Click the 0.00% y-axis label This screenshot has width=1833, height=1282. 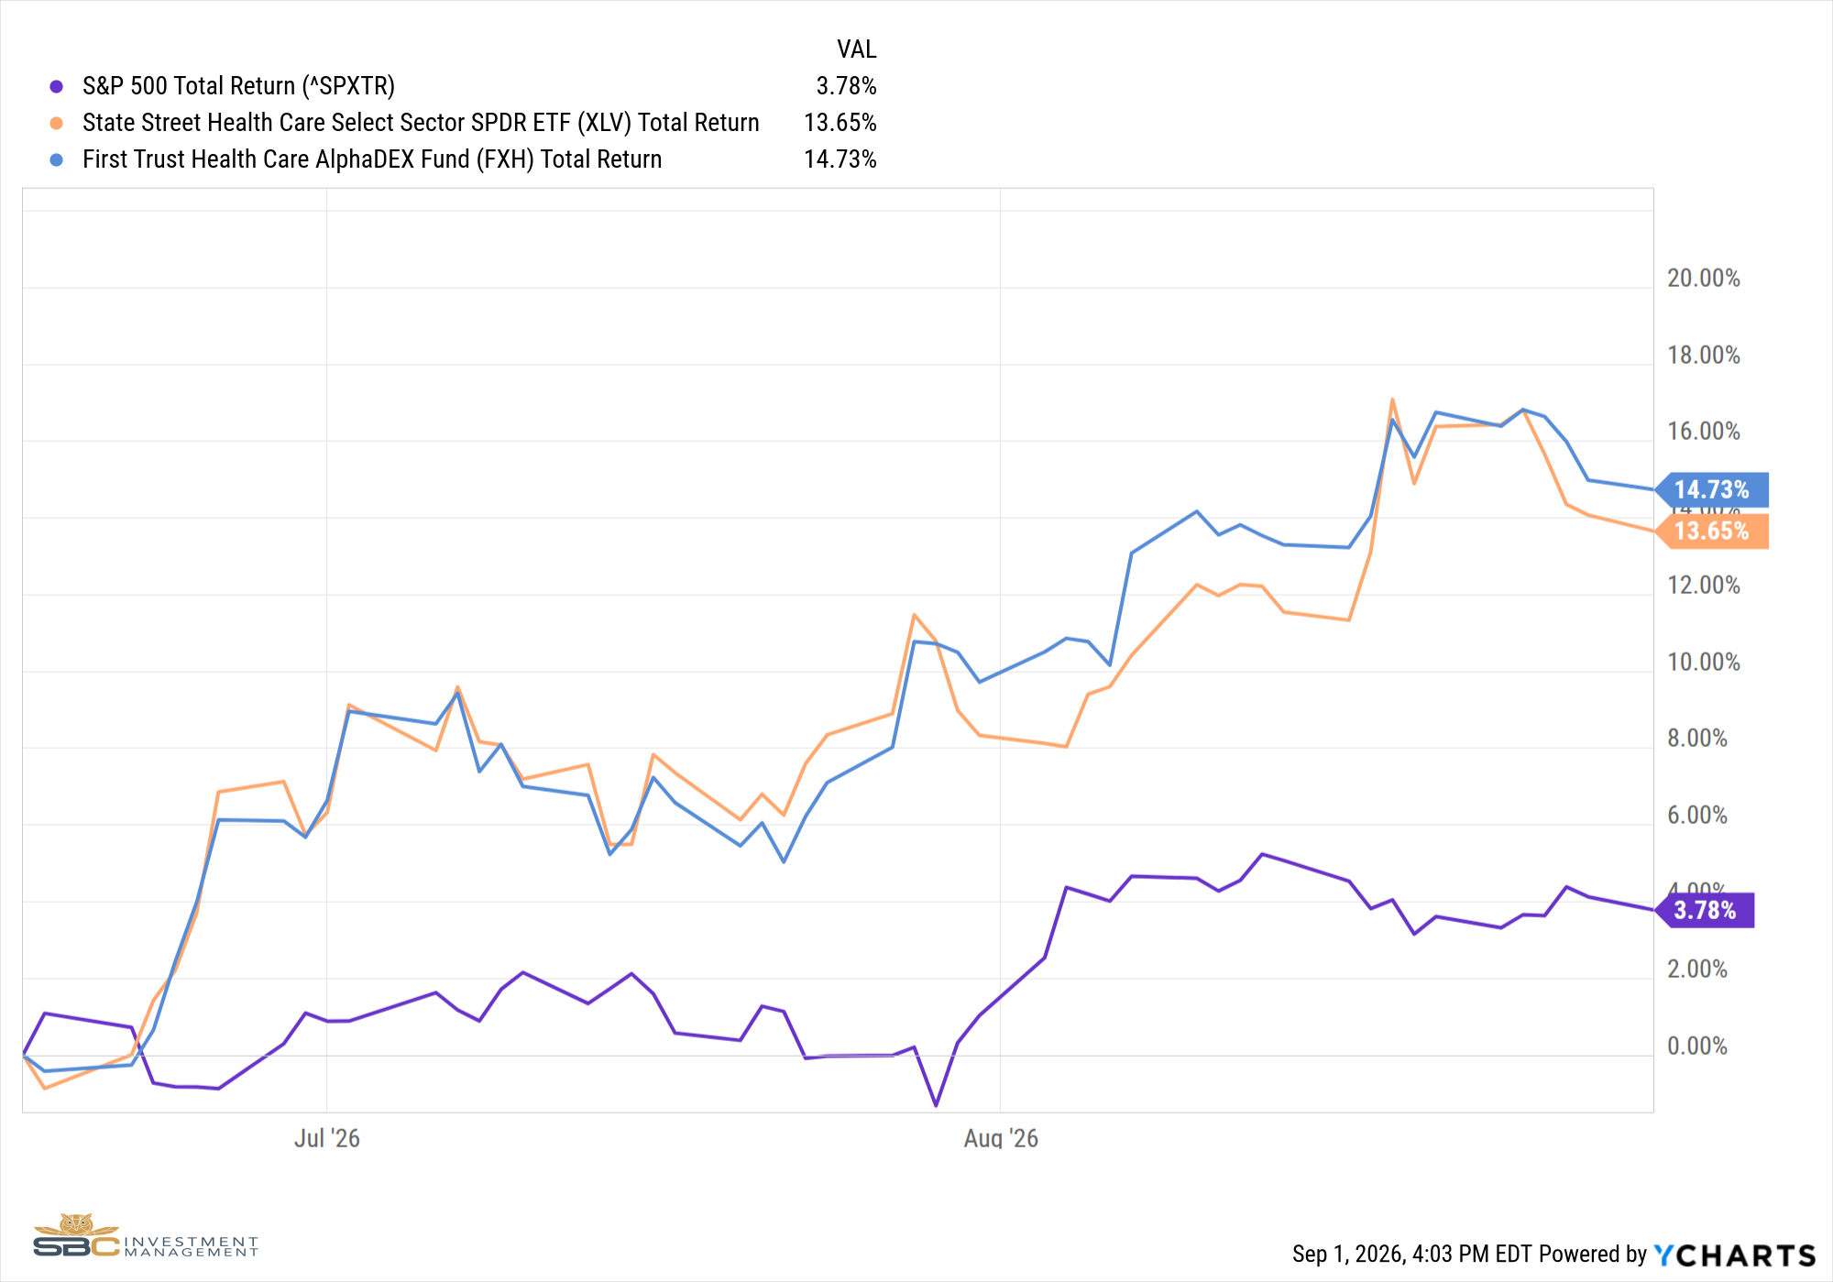1697,1046
